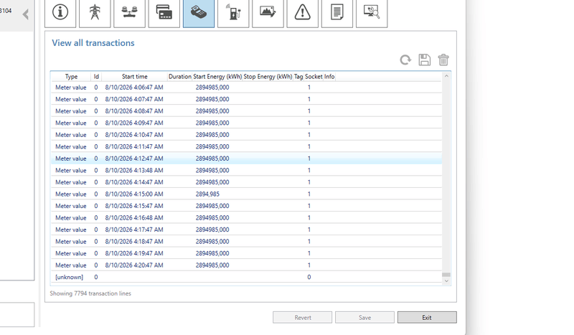574x335 pixels.
Task: Sort by the Id column header
Action: coord(96,77)
